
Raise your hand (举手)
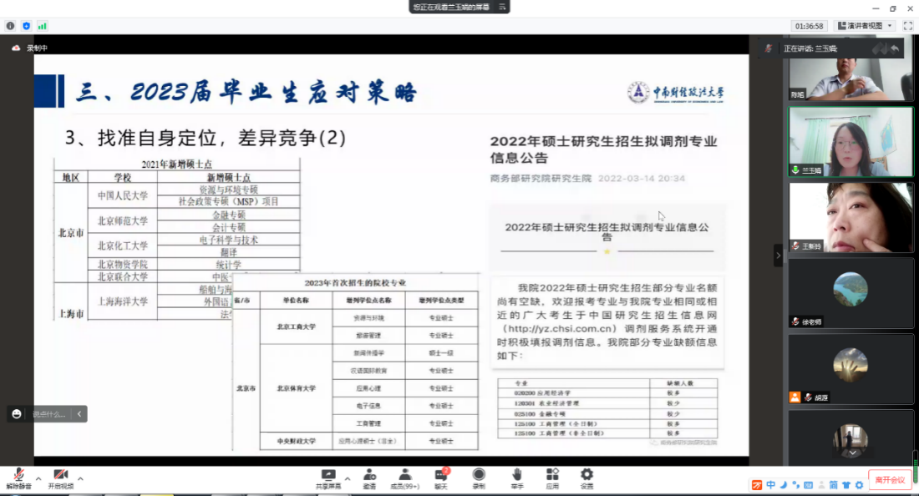point(517,478)
